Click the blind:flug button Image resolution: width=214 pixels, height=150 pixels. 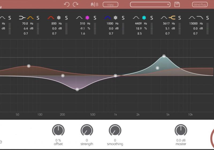200,5
